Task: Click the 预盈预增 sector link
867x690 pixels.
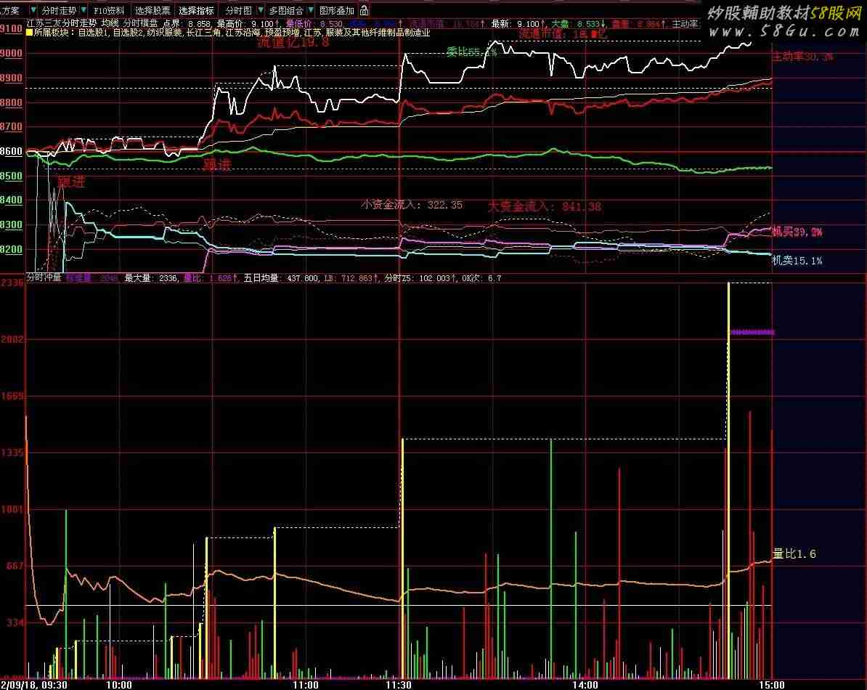Action: pos(282,33)
